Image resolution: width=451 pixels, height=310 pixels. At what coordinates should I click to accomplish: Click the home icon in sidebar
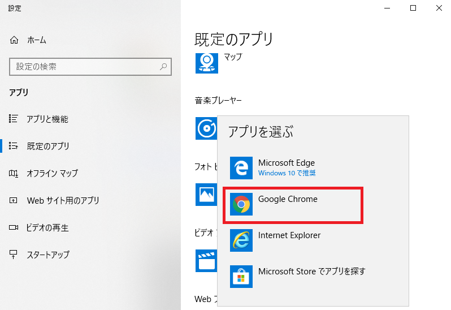[x=14, y=40]
